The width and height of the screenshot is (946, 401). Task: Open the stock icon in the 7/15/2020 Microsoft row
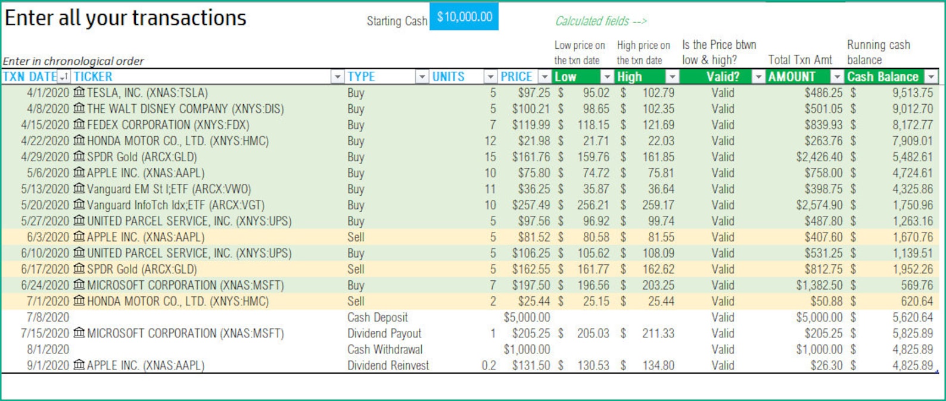click(x=79, y=333)
